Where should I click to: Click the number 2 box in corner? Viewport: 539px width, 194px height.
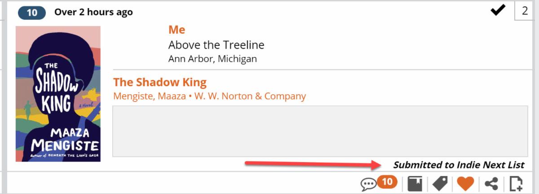point(524,11)
